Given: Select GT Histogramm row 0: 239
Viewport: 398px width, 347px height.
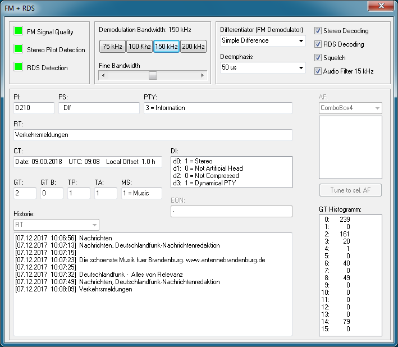Looking at the screenshot, I should click(350, 220).
